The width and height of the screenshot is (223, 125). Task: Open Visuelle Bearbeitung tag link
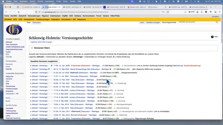[x=192, y=66]
